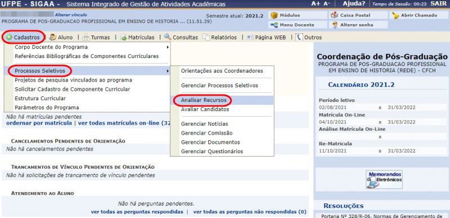
Task: Click Re-Matricula start date 11/10/2021
Action: [333, 151]
